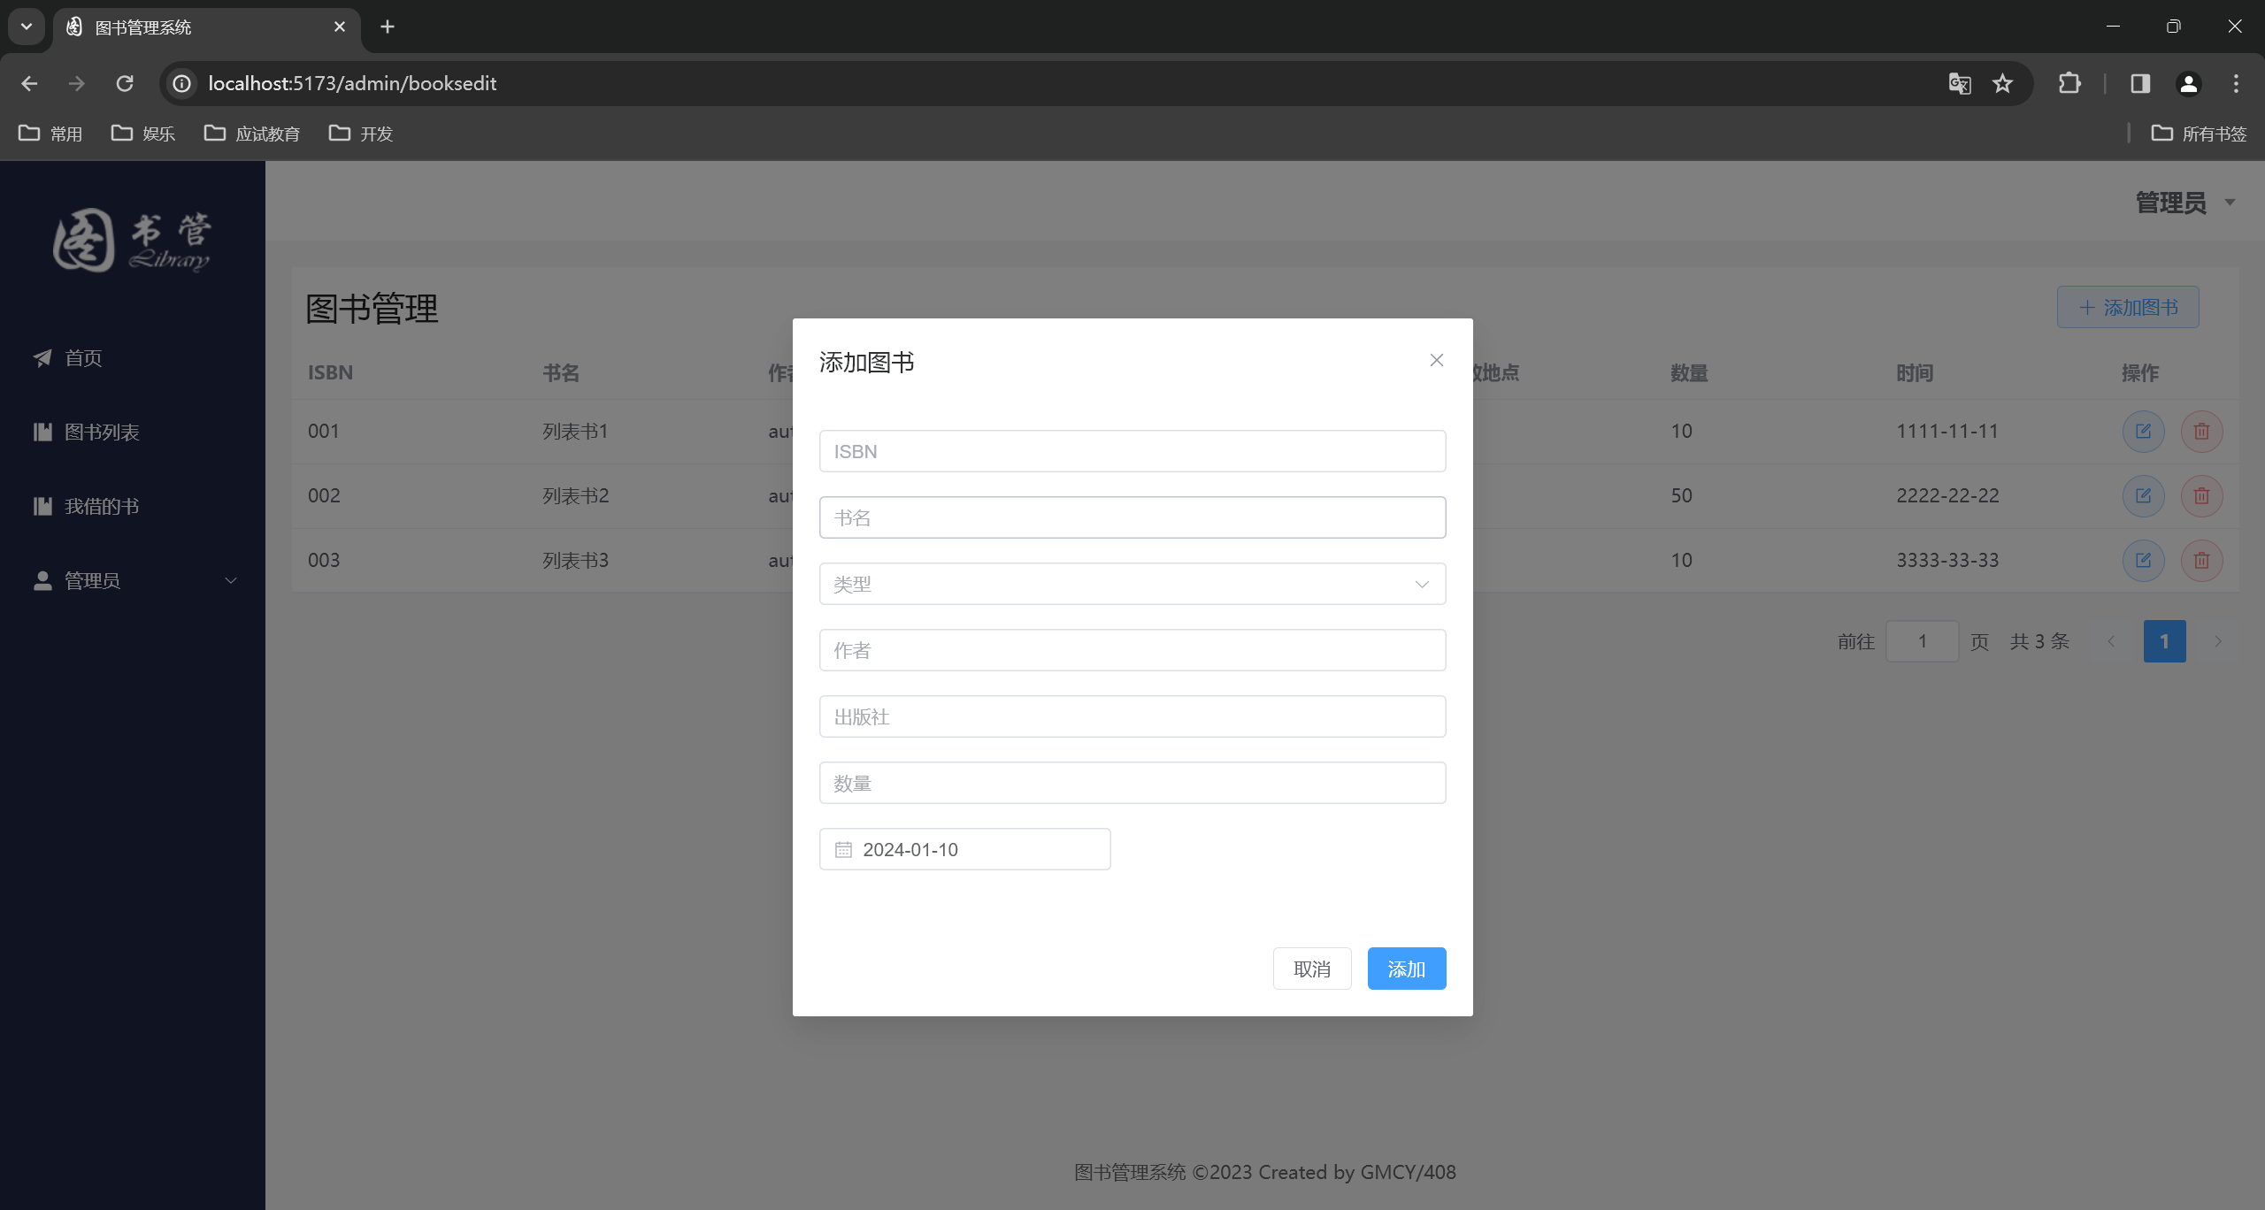Click the delete icon for row 002

(x=2201, y=495)
